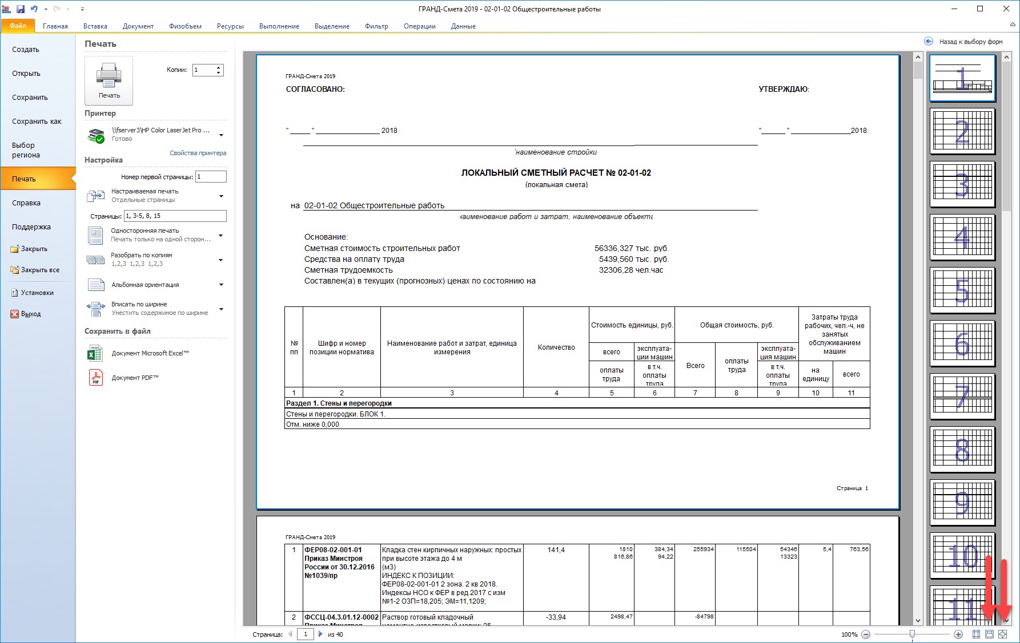Save as Документ PDF
Screen dimensions: 1020x643
point(135,378)
